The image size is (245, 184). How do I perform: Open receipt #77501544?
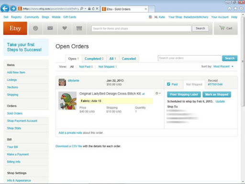point(215,84)
